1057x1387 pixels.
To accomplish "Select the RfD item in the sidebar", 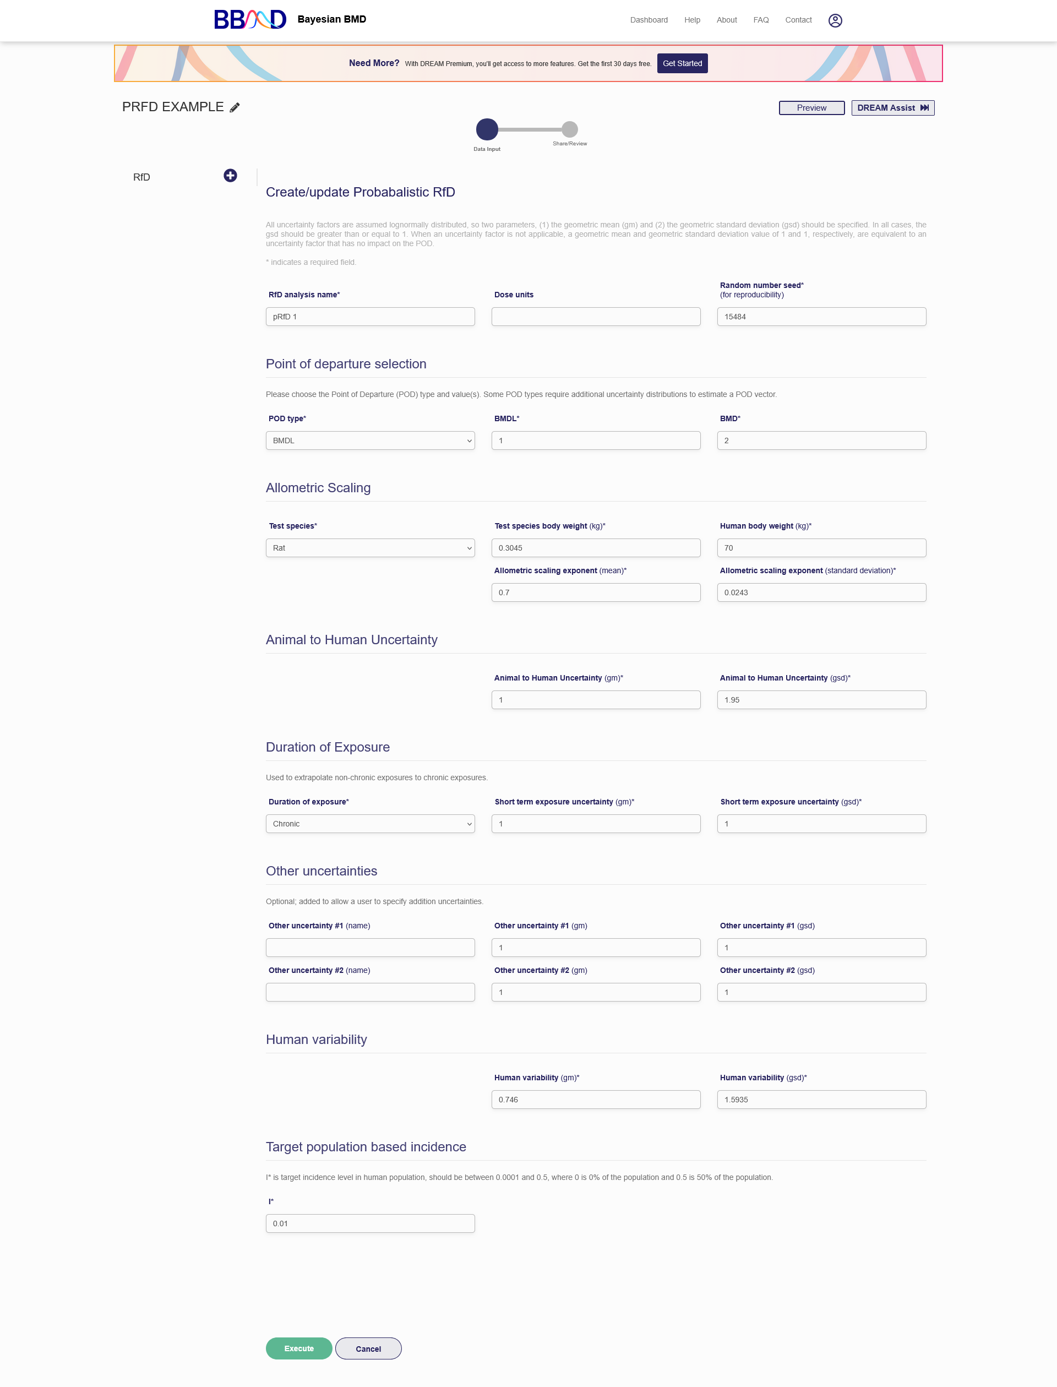I will (x=141, y=177).
